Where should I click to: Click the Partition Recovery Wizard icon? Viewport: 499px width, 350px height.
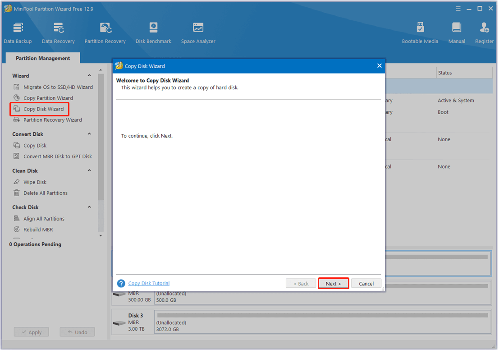pos(17,120)
